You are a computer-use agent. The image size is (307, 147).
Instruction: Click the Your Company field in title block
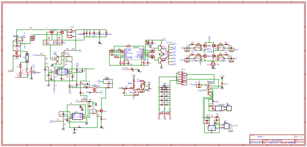point(277,140)
